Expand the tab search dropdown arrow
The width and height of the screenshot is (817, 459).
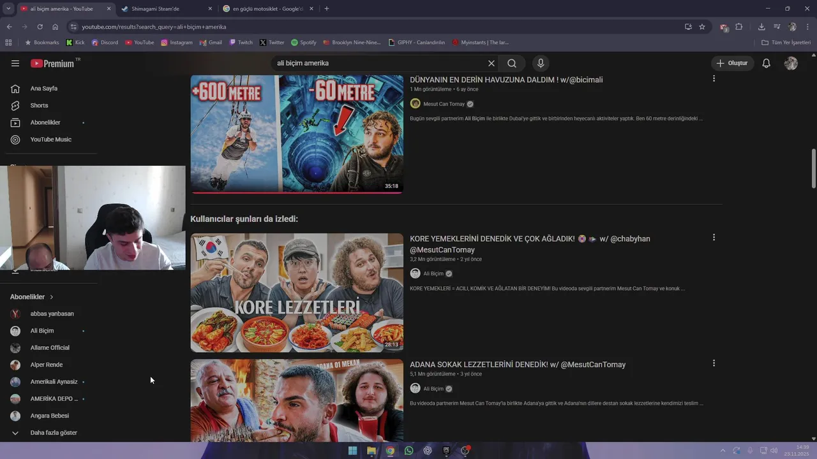[x=8, y=9]
